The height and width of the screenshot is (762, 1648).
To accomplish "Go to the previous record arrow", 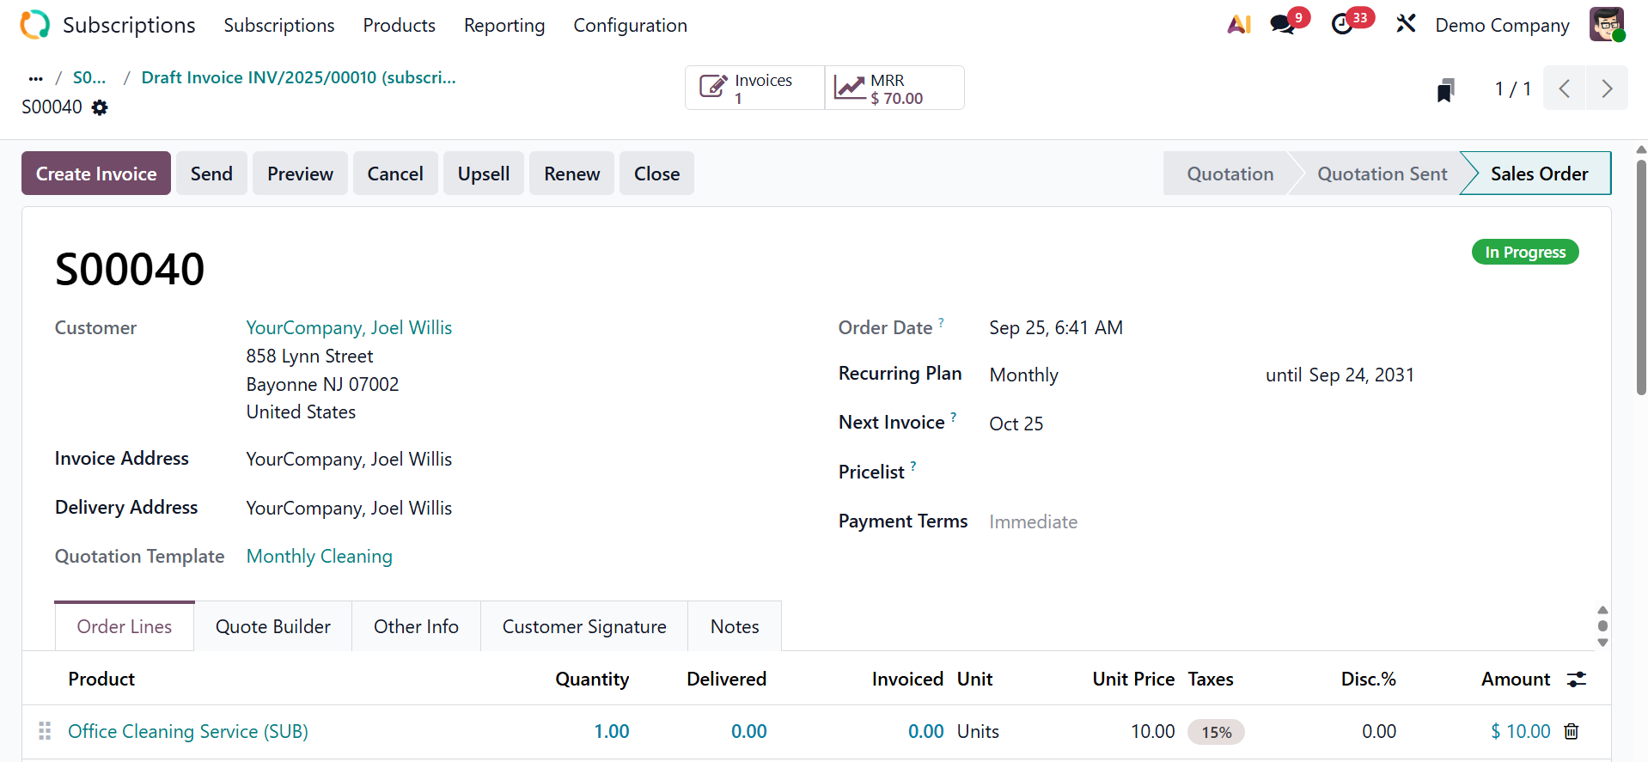I will click(1565, 88).
